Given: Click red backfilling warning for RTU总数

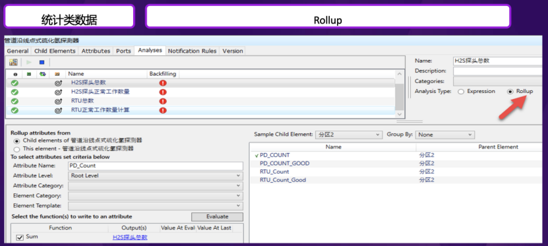Looking at the screenshot, I should click(x=163, y=102).
